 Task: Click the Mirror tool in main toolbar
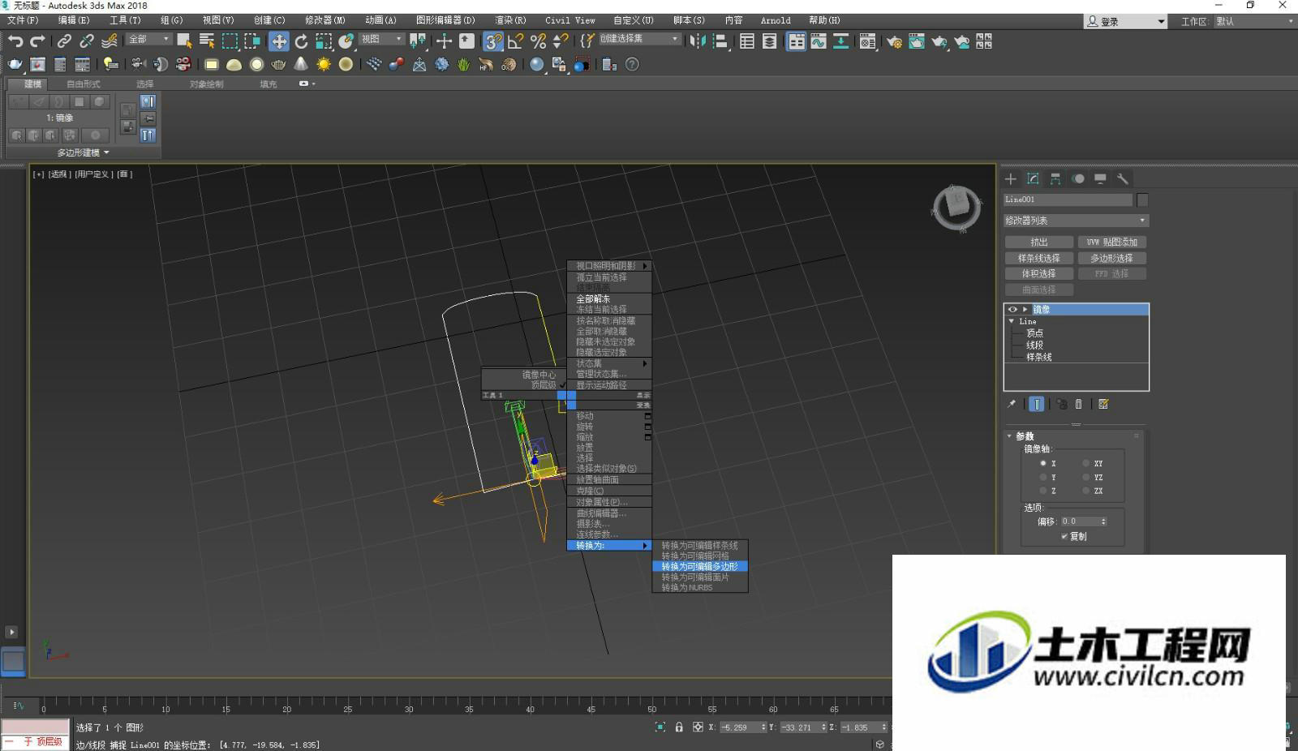(698, 41)
